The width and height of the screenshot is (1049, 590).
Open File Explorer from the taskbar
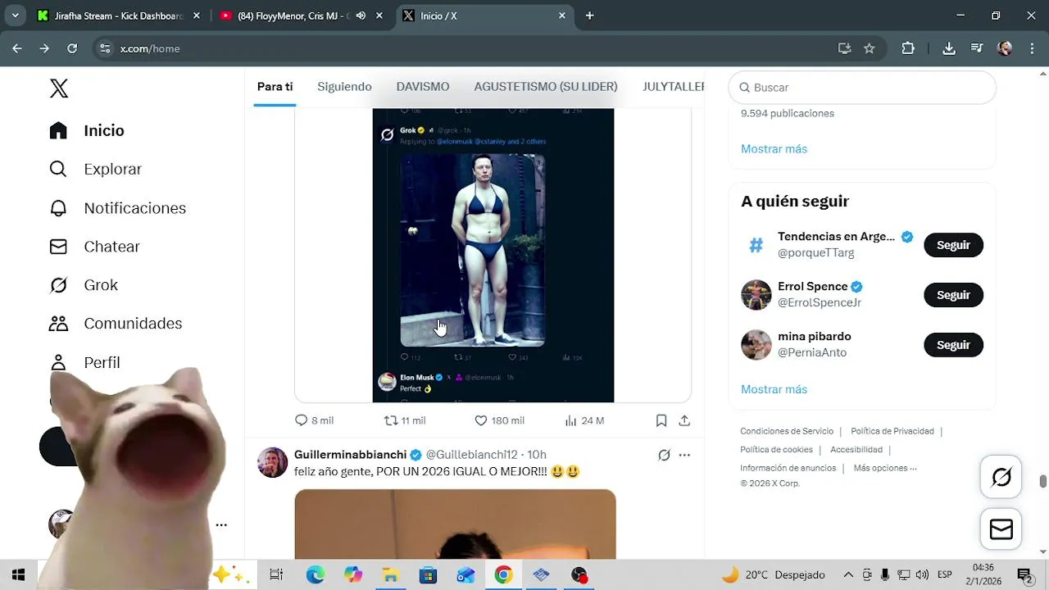click(391, 575)
